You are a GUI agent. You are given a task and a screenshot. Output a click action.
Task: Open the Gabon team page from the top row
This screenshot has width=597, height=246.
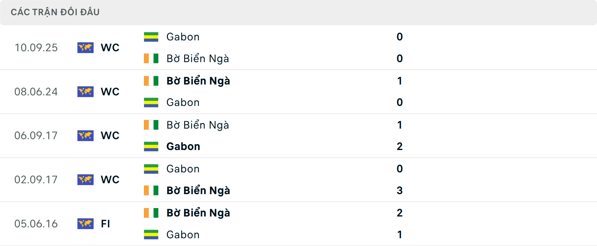point(183,37)
